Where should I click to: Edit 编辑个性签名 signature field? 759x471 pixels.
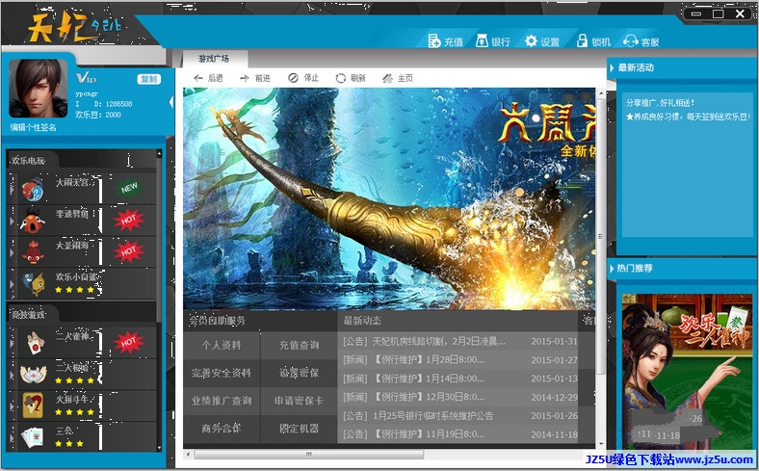(x=34, y=127)
